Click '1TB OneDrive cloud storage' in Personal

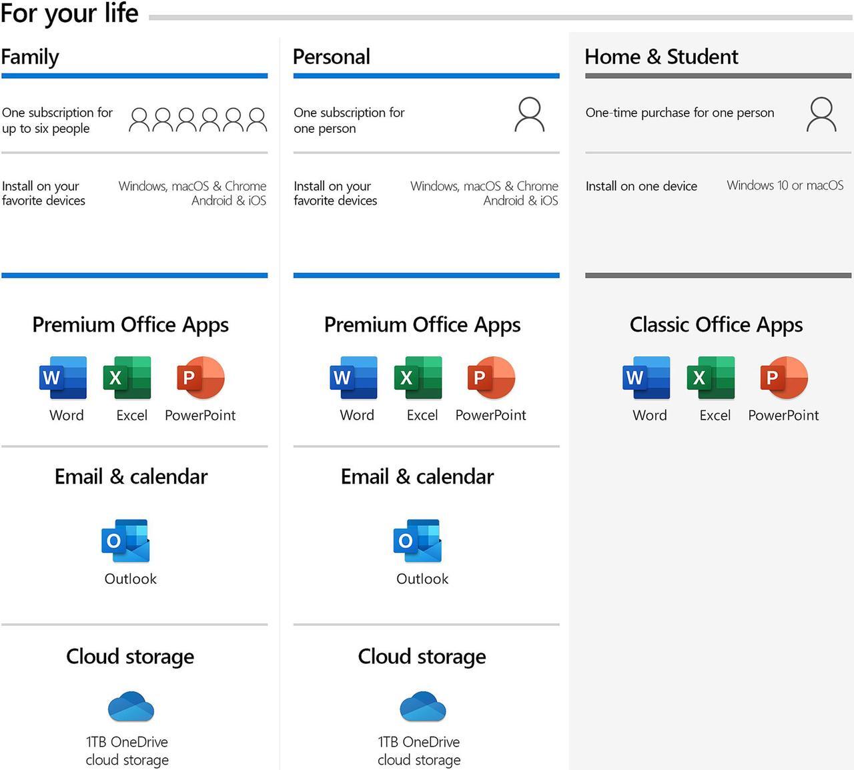pyautogui.click(x=419, y=751)
